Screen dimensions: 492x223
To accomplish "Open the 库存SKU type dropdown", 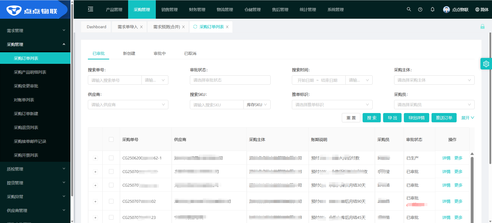I will [x=257, y=105].
